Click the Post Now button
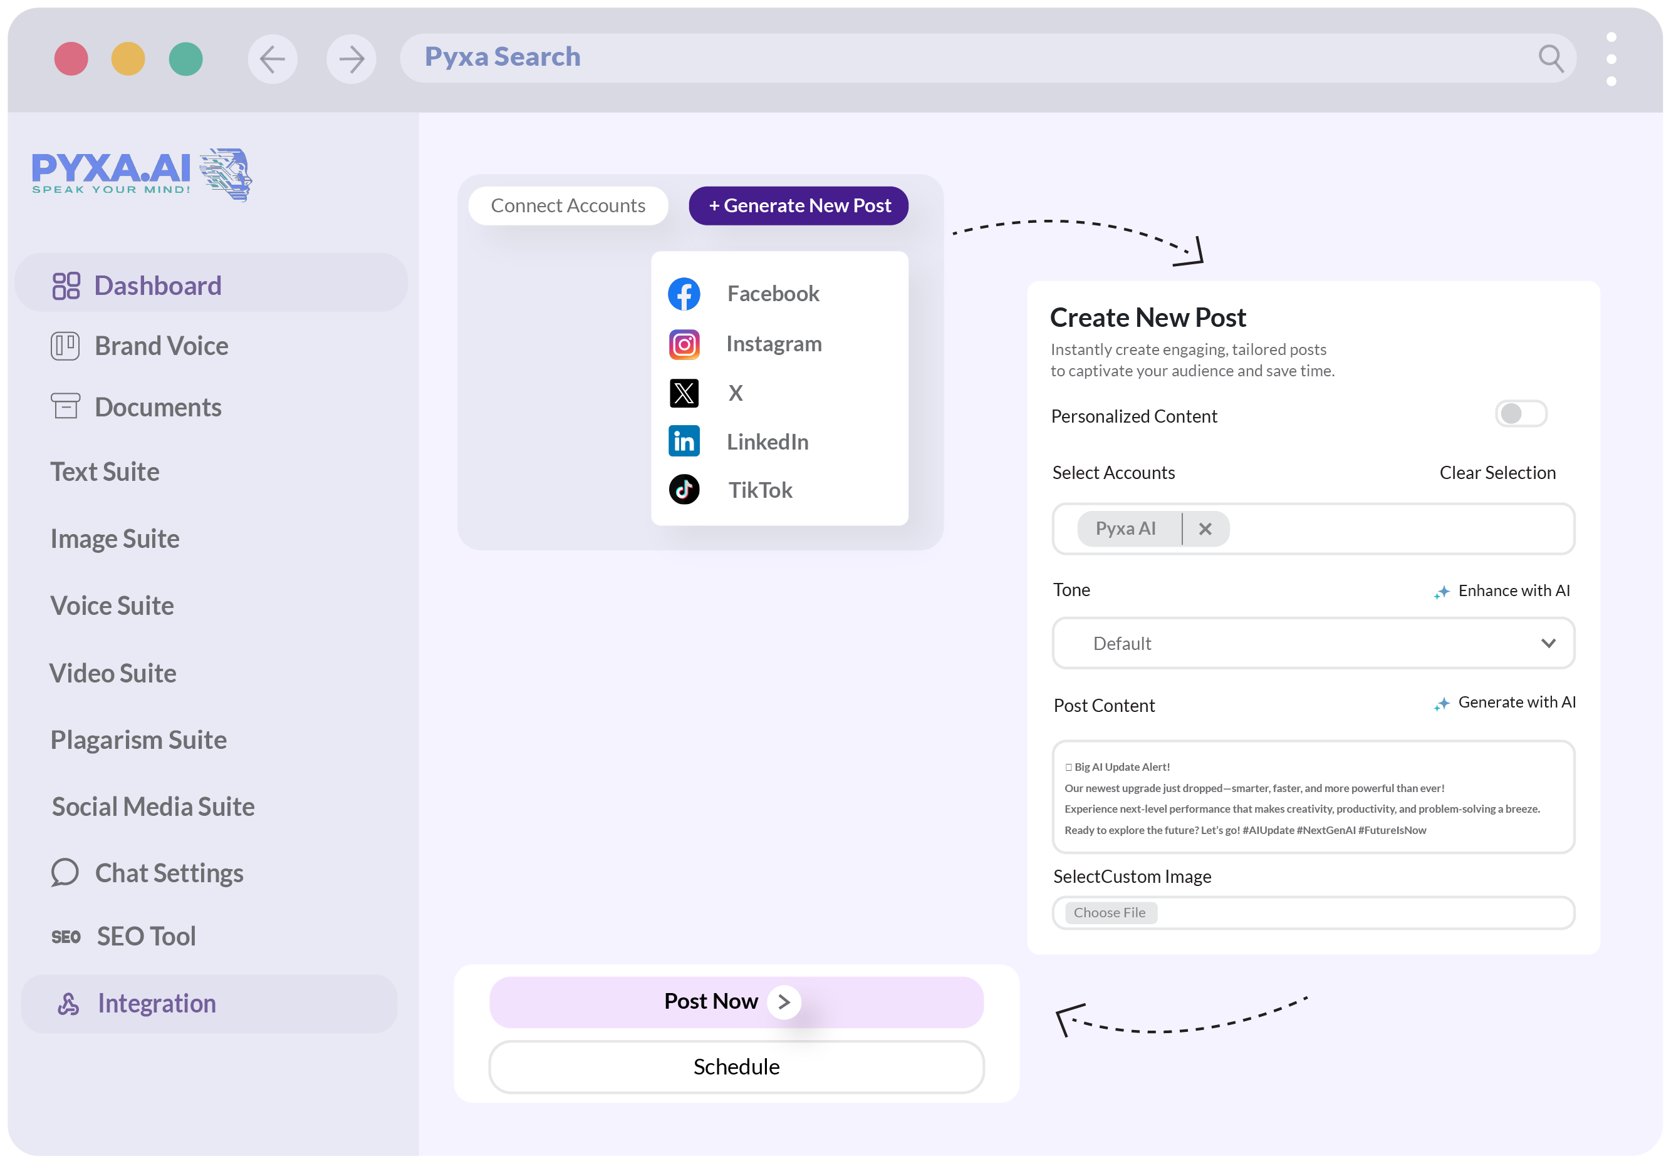Screen dimensions: 1671x1164 pos(737,1002)
